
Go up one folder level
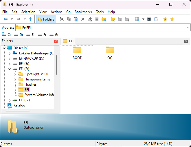click(30, 19)
